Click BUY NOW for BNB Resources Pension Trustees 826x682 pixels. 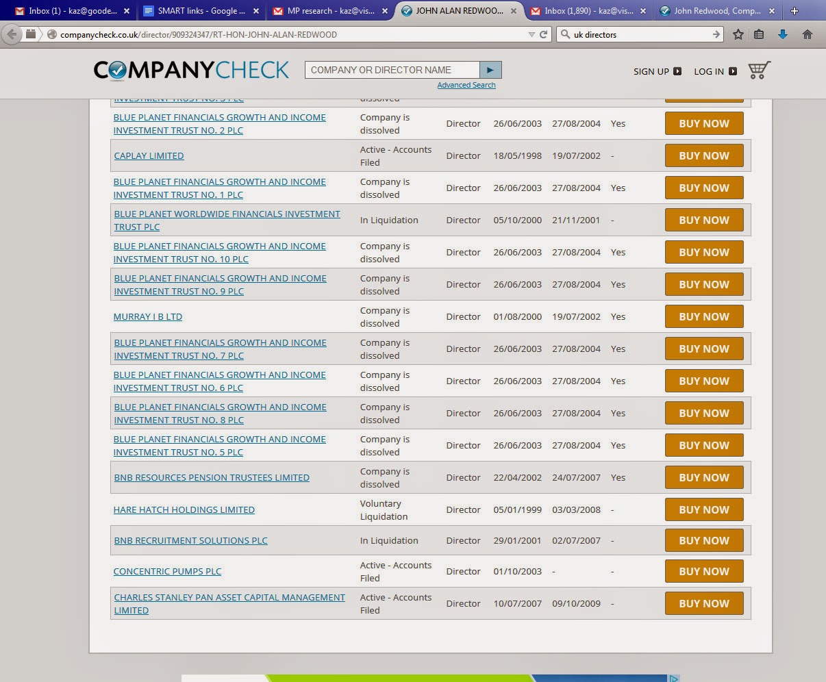[x=704, y=477]
